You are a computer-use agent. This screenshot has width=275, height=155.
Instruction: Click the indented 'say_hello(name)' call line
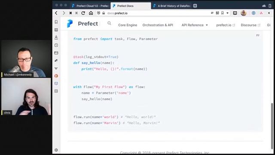(x=97, y=99)
